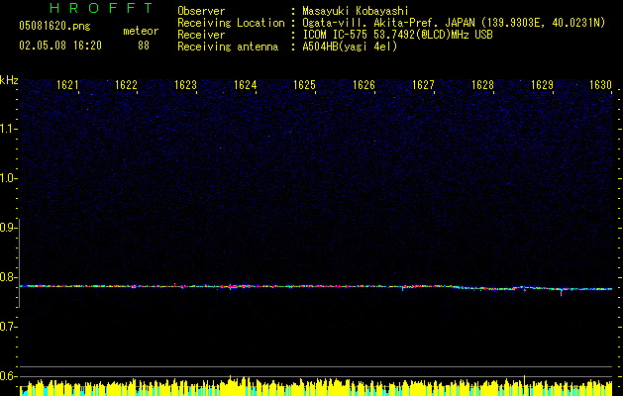The image size is (623, 396).
Task: Click the 1.1 frequency axis label
Action: coord(9,129)
